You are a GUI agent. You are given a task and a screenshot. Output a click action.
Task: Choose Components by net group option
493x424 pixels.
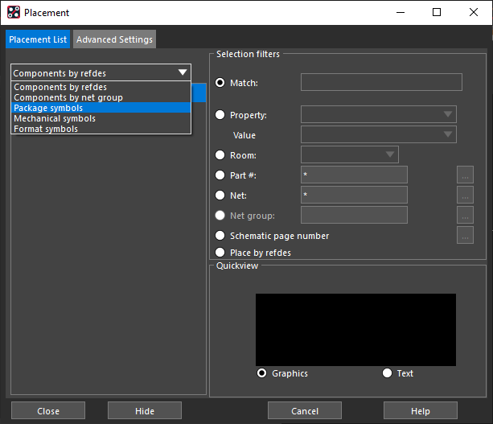coord(101,97)
